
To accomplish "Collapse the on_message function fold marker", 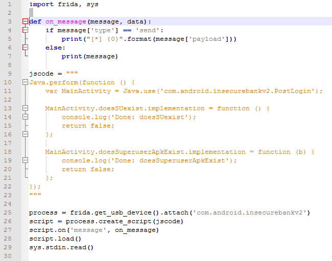I will tap(25, 21).
